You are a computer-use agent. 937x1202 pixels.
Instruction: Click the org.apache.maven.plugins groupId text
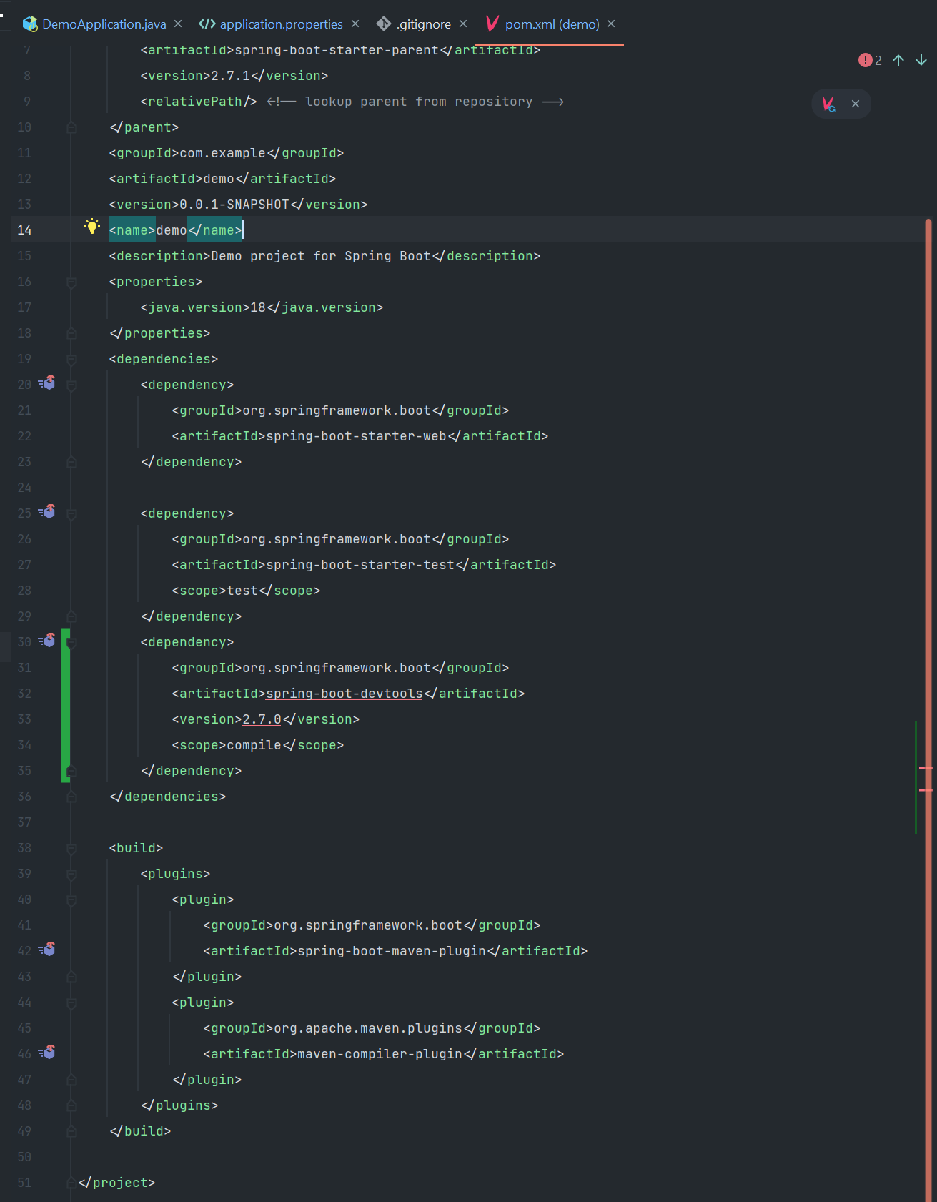pos(368,1028)
